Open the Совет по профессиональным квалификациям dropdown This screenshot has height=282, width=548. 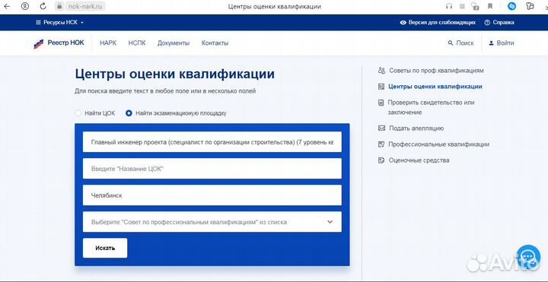[212, 222]
